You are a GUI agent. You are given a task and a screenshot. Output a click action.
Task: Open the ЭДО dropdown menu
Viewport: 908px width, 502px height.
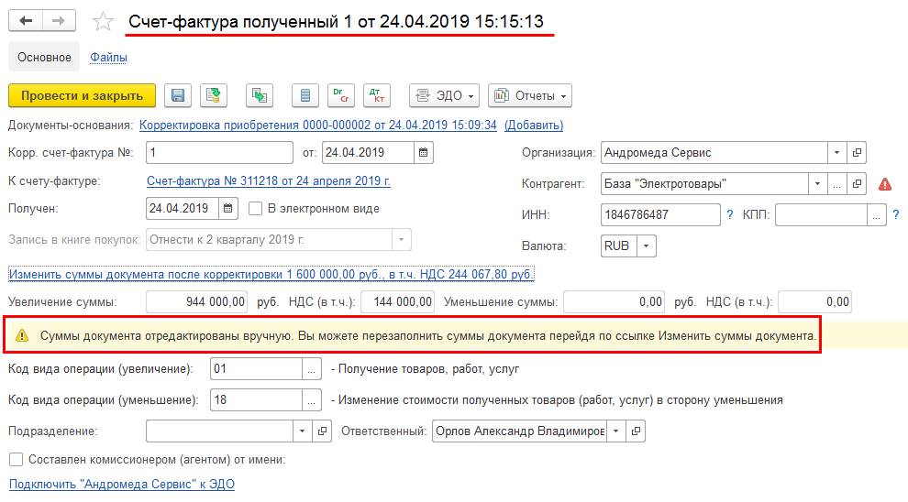(444, 96)
